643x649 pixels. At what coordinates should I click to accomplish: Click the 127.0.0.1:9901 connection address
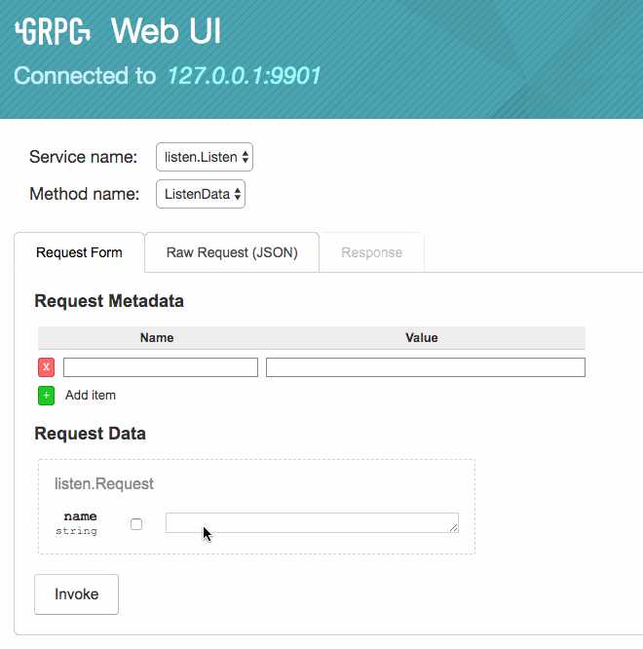point(245,76)
